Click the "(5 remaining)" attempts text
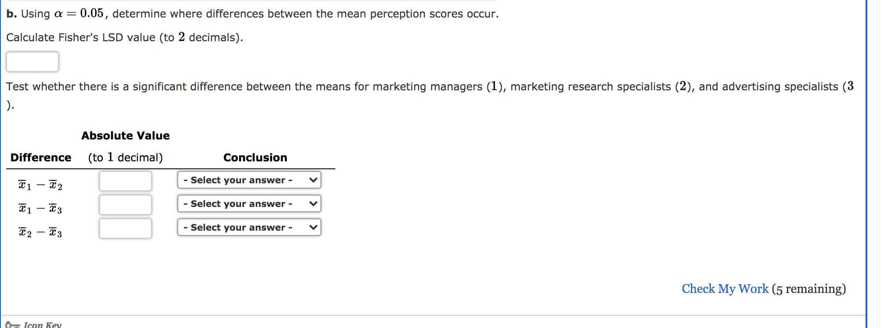The width and height of the screenshot is (884, 328). pyautogui.click(x=809, y=289)
